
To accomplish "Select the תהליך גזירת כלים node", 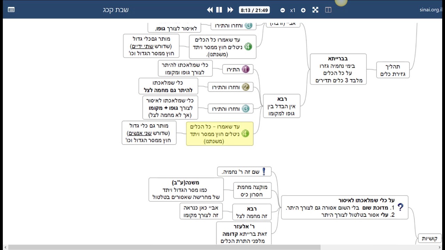I will click(x=393, y=70).
